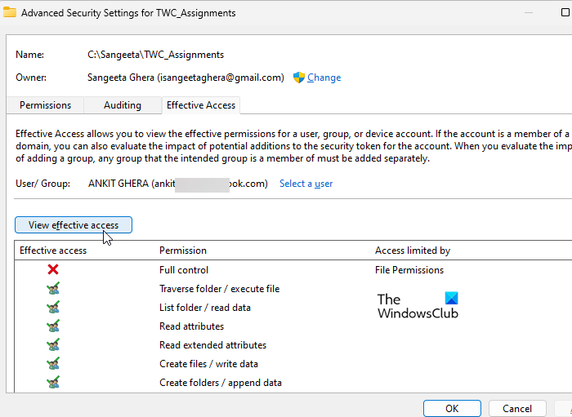
Task: Switch to the Auditing tab
Action: pos(123,105)
